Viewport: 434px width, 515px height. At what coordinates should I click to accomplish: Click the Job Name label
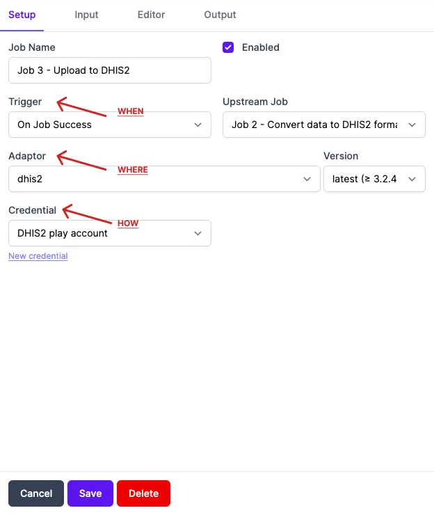(x=32, y=47)
